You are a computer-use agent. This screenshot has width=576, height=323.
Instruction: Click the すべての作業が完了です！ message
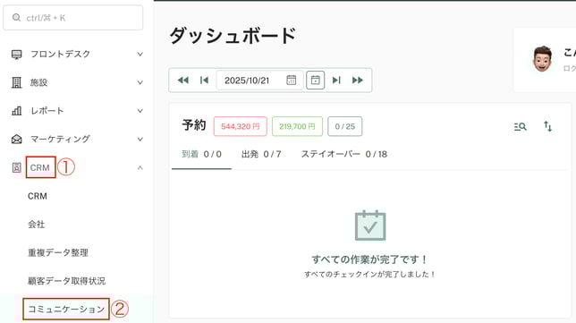pos(370,259)
